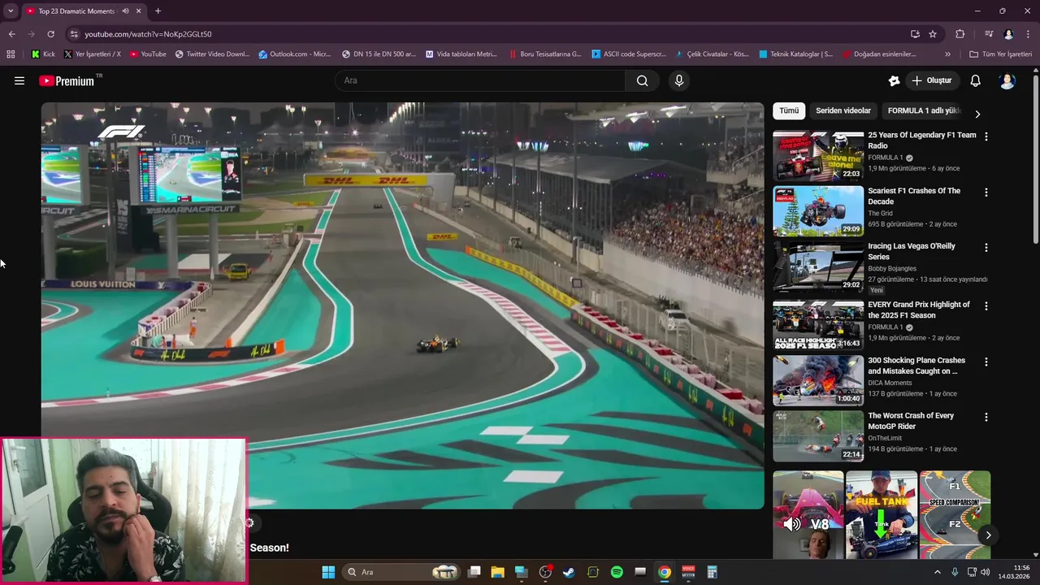Click the Windows taskbar Ara search box
The width and height of the screenshot is (1040, 585).
point(402,572)
